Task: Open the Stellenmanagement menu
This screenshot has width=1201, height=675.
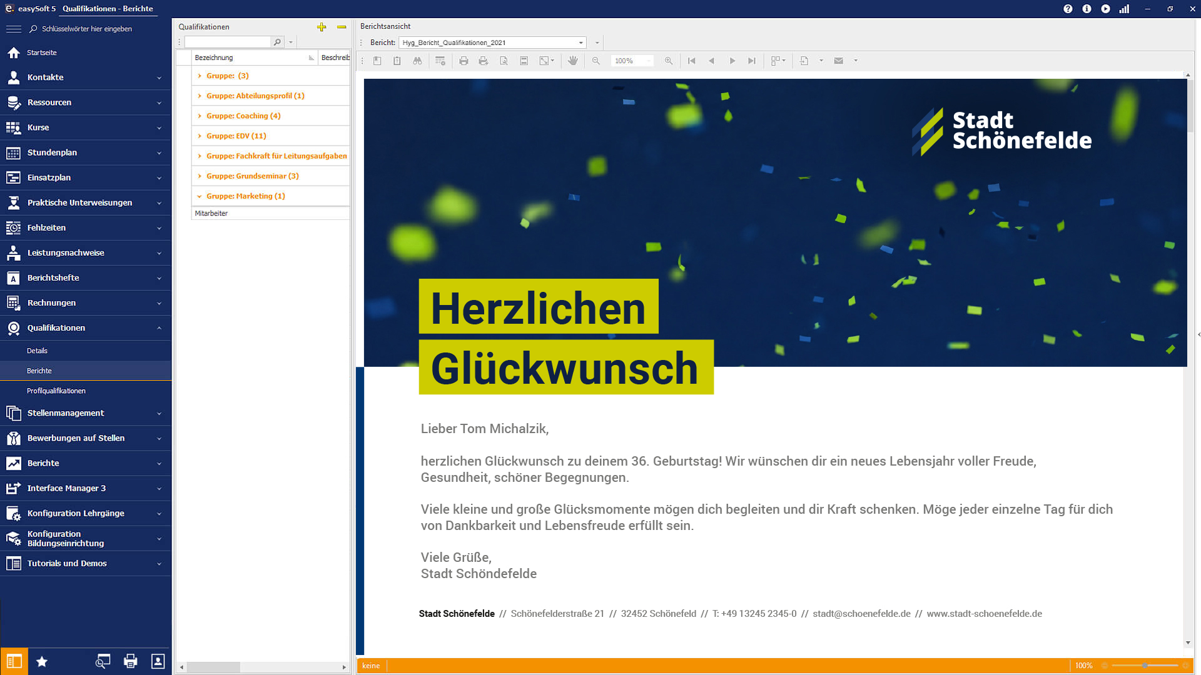Action: (x=86, y=413)
